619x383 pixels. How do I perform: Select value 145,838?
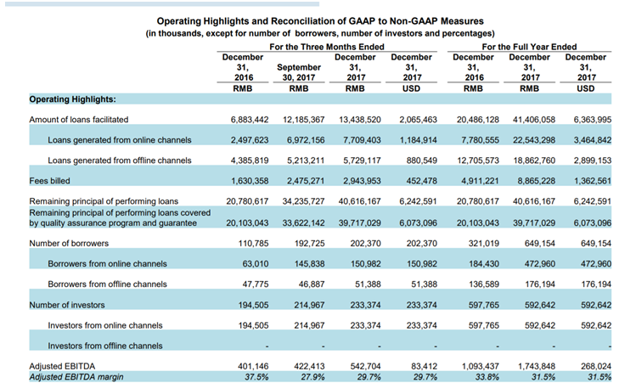click(309, 264)
